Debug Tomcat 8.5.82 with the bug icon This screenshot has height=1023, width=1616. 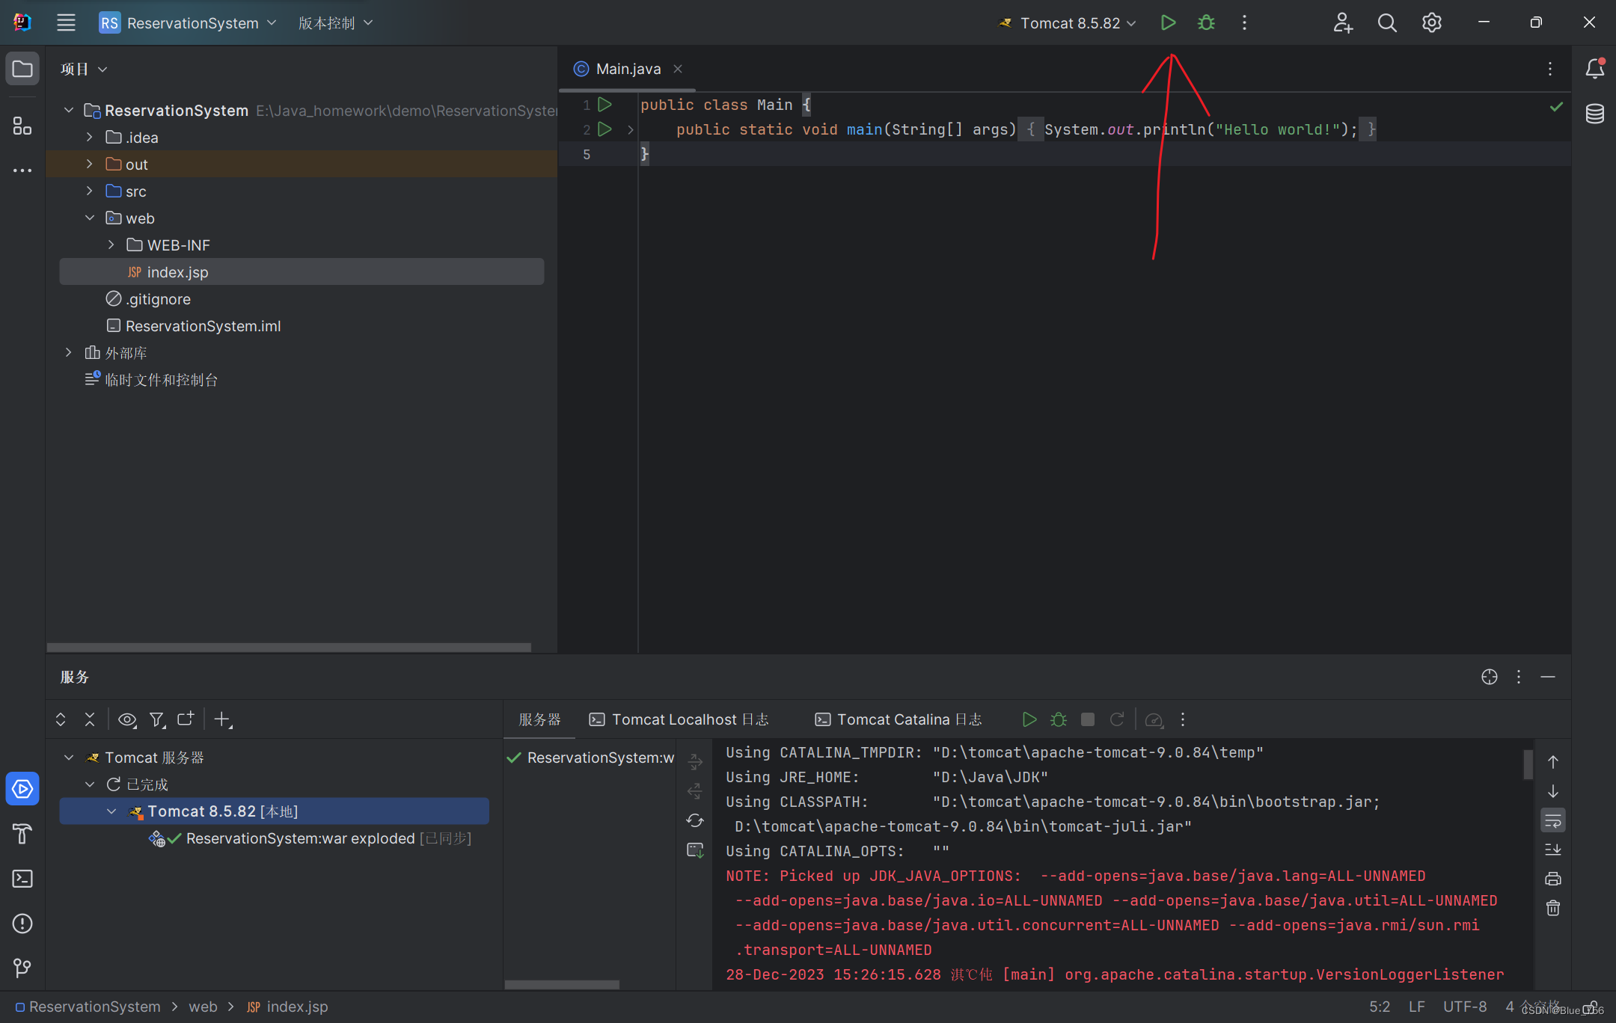tap(1206, 23)
